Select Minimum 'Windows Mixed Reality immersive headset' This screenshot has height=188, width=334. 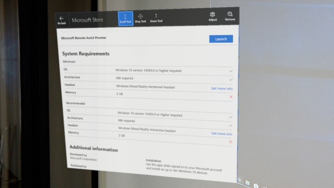point(145,86)
